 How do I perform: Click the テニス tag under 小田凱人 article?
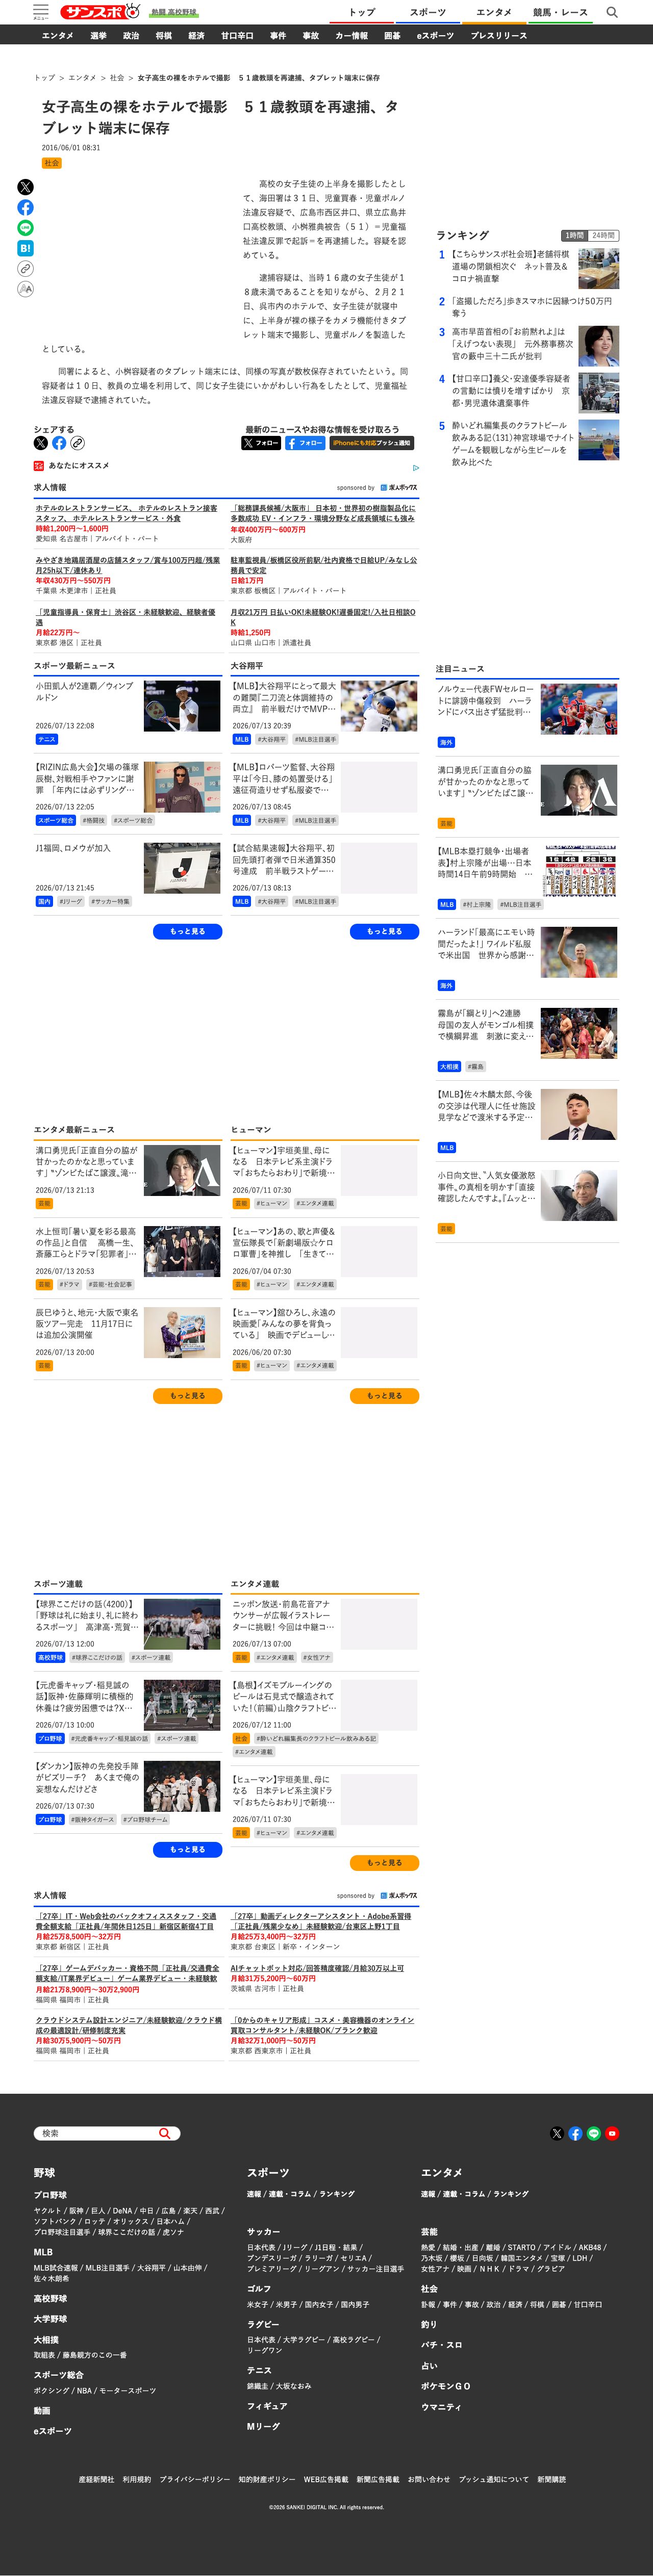[47, 740]
